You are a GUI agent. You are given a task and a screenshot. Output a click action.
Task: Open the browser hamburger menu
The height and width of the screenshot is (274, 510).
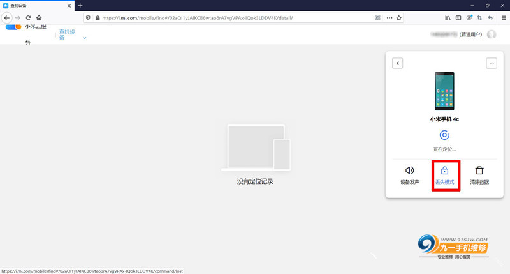pyautogui.click(x=504, y=18)
